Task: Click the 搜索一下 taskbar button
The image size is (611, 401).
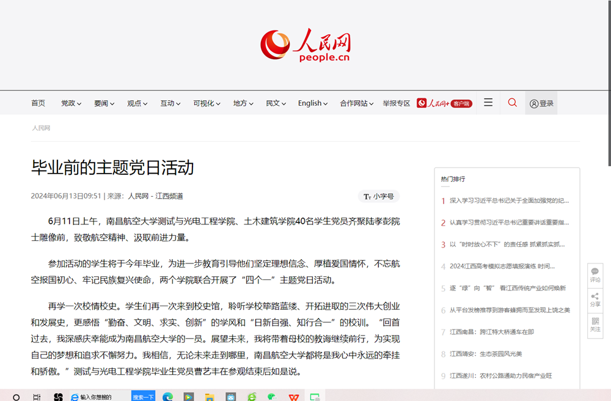Action: tap(143, 397)
